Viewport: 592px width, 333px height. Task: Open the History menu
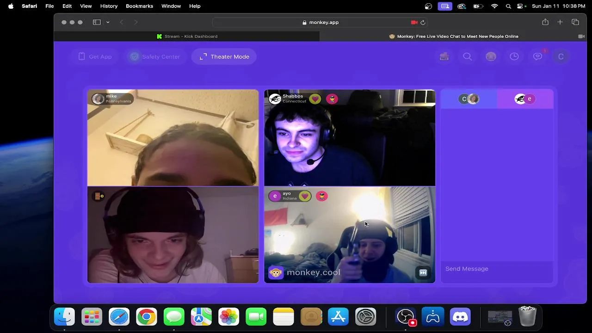point(109,6)
